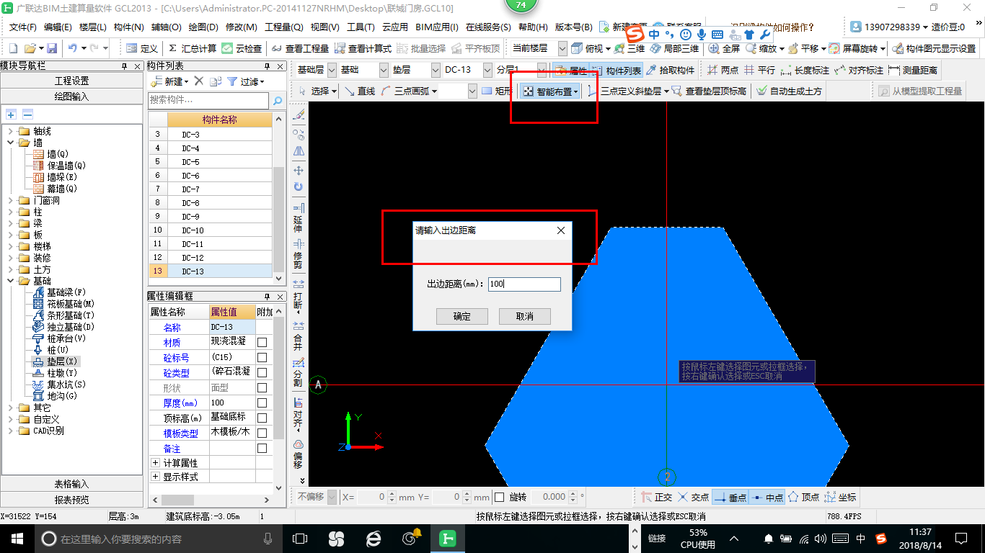Select 平行 parallel axis tool
The width and height of the screenshot is (985, 553).
pos(760,70)
